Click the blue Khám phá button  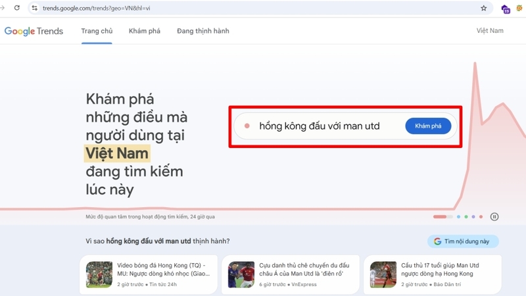pos(428,126)
